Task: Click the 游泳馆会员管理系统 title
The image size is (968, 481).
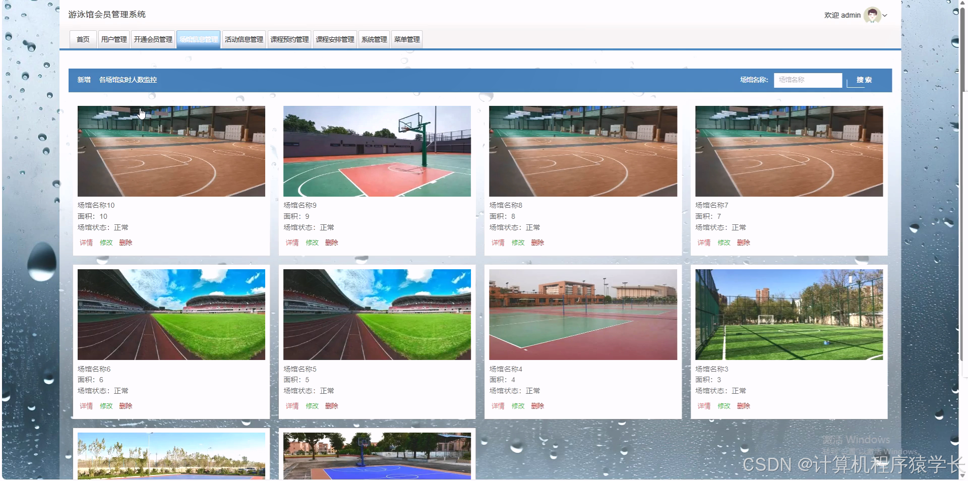Action: click(x=107, y=15)
